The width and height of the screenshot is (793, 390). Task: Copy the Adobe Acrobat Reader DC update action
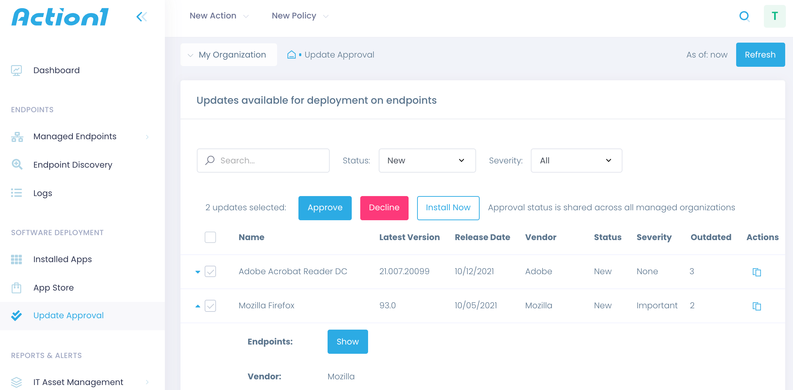coord(756,272)
